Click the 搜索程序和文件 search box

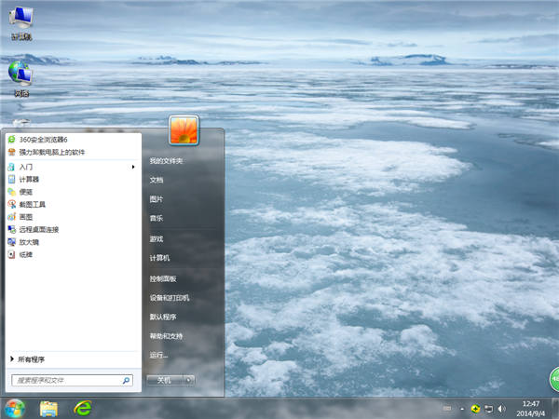65,380
